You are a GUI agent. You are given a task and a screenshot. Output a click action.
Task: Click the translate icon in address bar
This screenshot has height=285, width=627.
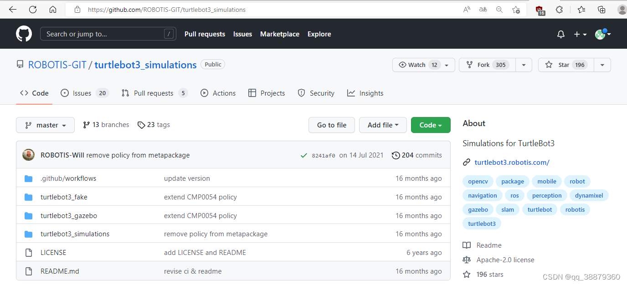(x=483, y=10)
